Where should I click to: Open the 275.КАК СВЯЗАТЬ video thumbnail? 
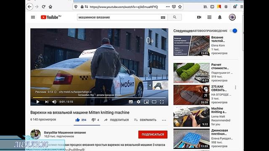pyautogui.click(x=192, y=95)
